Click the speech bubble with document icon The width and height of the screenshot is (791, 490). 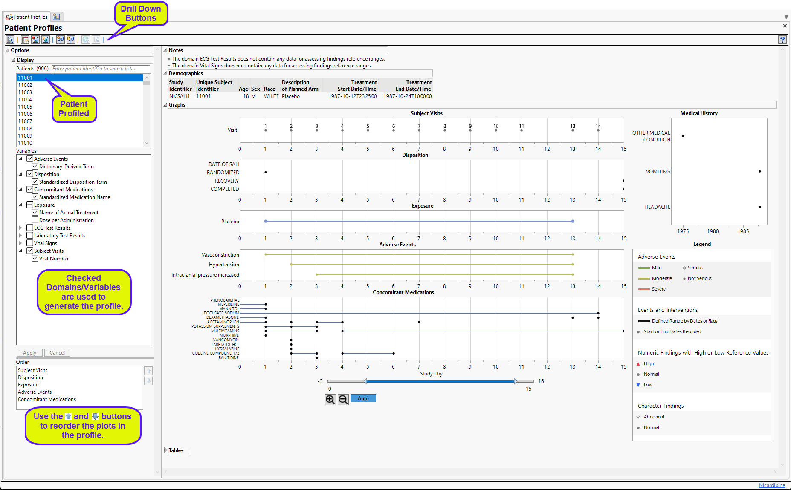pyautogui.click(x=70, y=40)
